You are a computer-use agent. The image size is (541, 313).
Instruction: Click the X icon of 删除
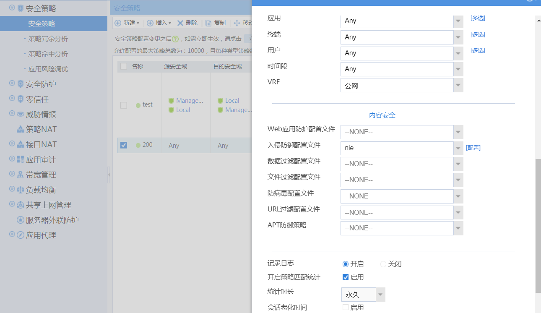180,23
